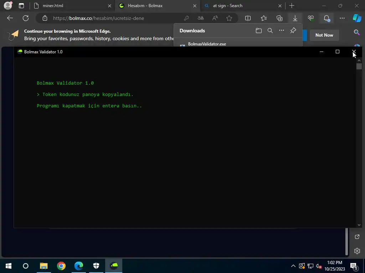Start Read aloud from address bar
Viewport: 365px width, 273px height.
(x=215, y=18)
